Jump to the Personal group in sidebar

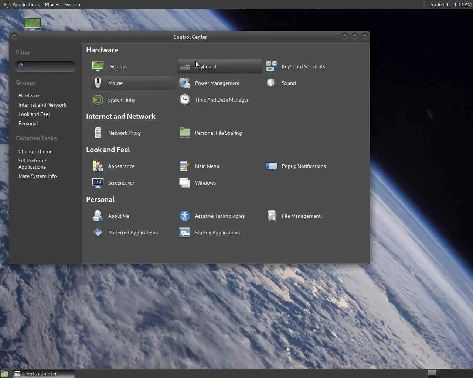pos(28,123)
